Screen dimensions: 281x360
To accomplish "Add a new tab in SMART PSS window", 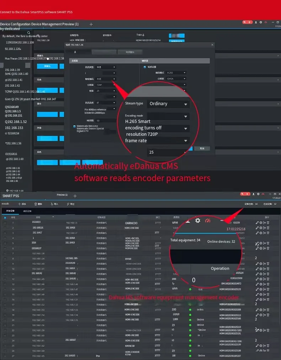I will (75, 196).
